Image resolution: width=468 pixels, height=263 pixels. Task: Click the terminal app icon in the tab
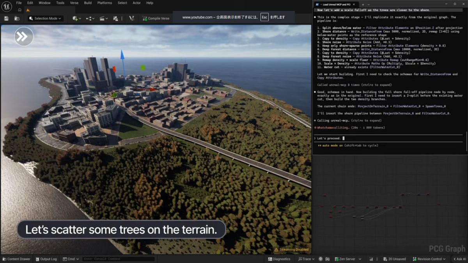click(x=317, y=4)
